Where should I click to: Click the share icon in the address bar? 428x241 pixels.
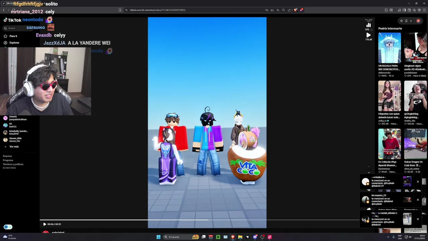(x=289, y=10)
